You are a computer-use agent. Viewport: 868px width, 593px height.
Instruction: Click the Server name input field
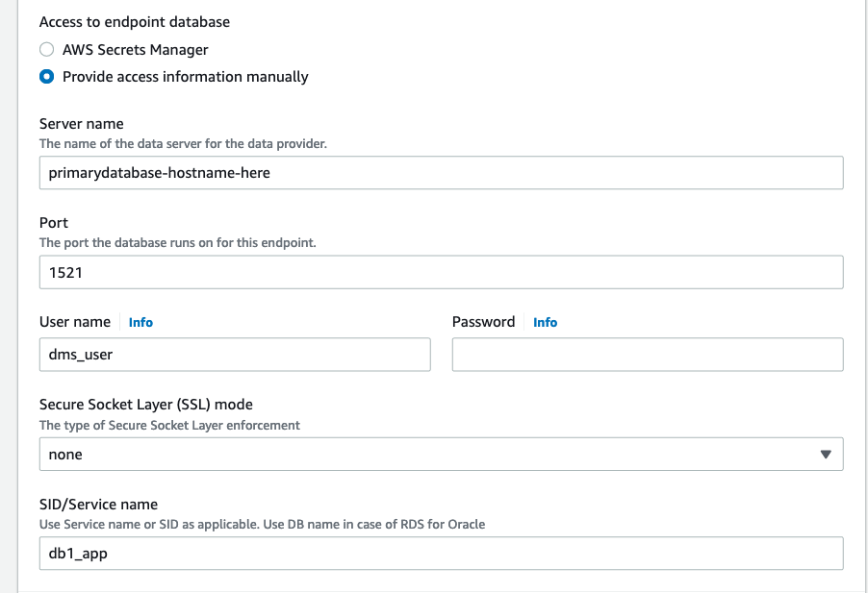441,173
